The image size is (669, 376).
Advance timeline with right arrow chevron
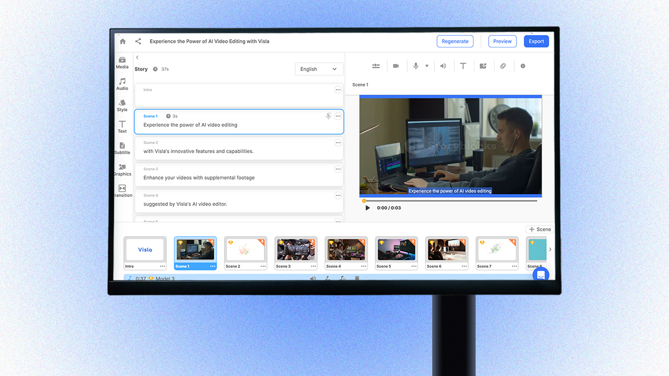550,250
